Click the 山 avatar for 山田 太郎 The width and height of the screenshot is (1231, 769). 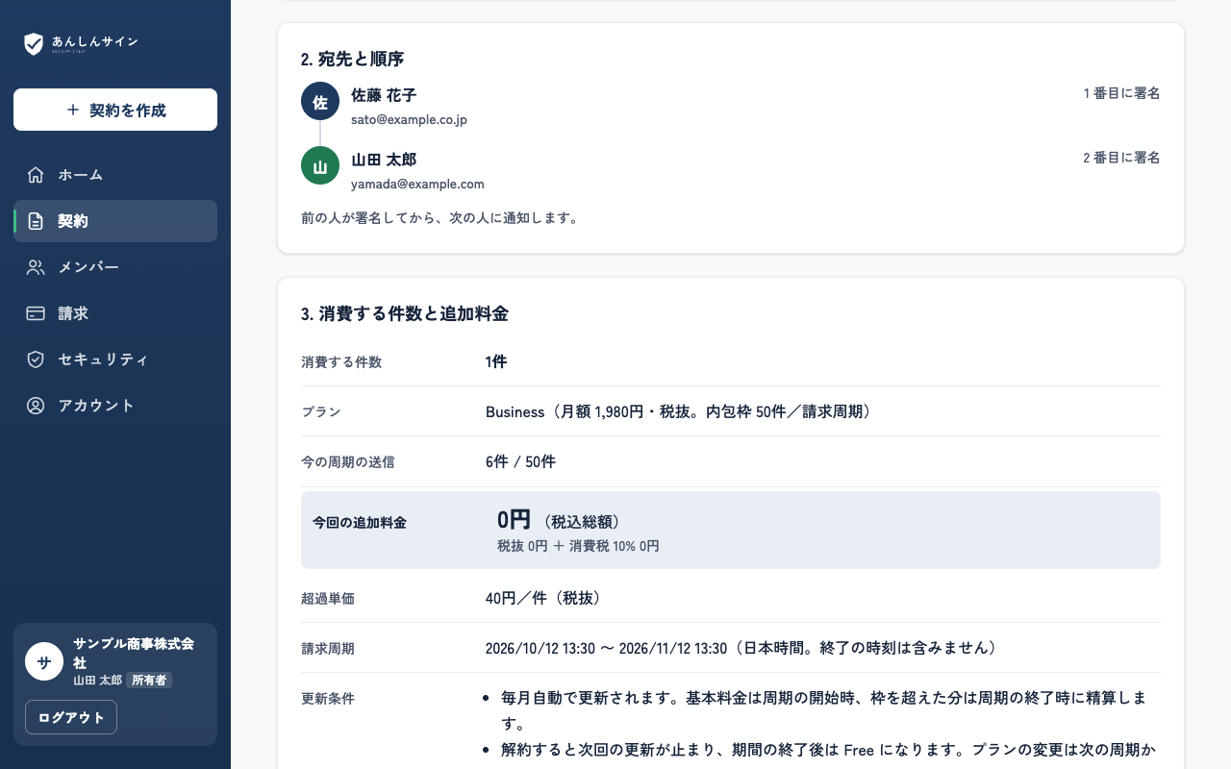[320, 165]
